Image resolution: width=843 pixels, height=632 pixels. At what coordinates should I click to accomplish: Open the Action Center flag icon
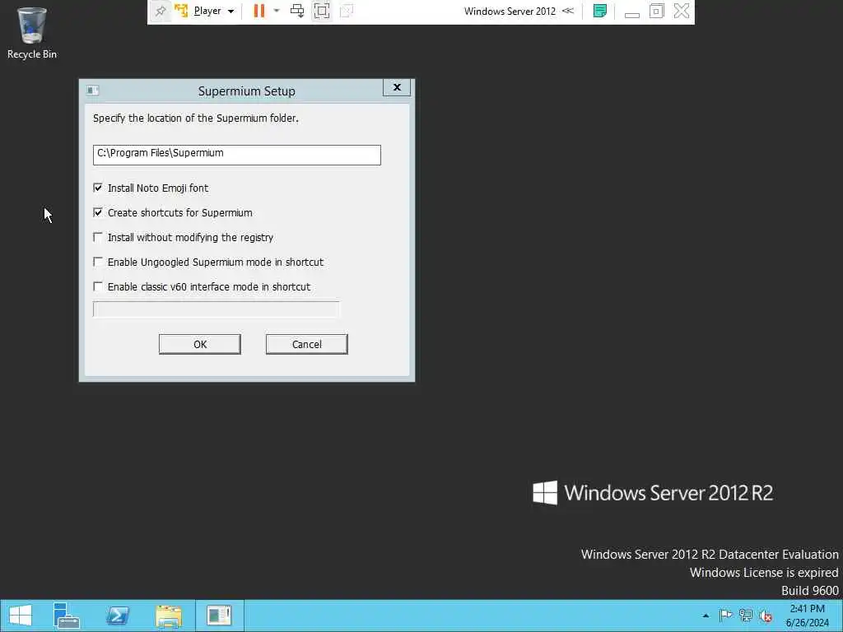(x=725, y=616)
